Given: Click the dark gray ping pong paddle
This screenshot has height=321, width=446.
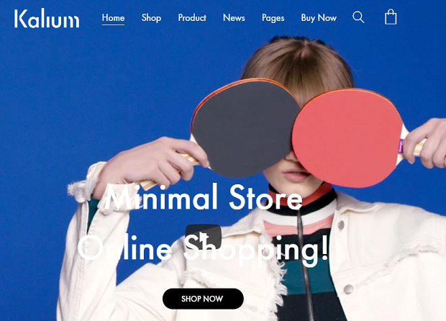Looking at the screenshot, I should click(245, 128).
